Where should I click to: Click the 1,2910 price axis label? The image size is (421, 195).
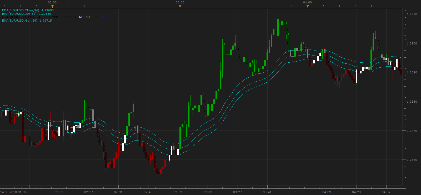(x=412, y=14)
